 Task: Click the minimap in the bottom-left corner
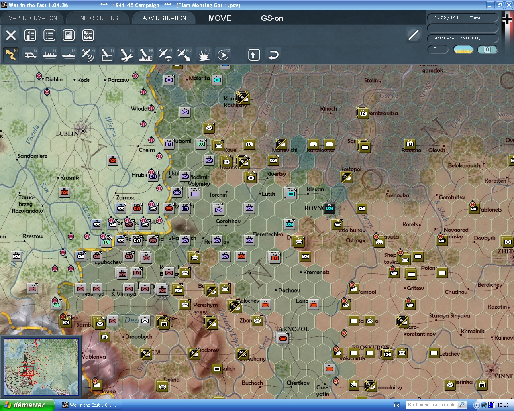[41, 367]
